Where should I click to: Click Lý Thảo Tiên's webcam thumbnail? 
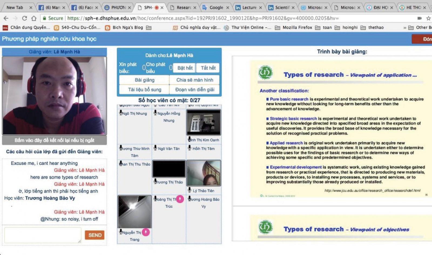[x=204, y=173]
